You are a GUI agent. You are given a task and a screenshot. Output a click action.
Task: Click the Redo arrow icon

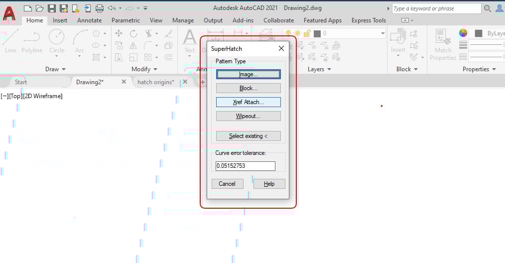129,8
